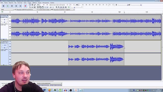Mute the first audio track

3,17
